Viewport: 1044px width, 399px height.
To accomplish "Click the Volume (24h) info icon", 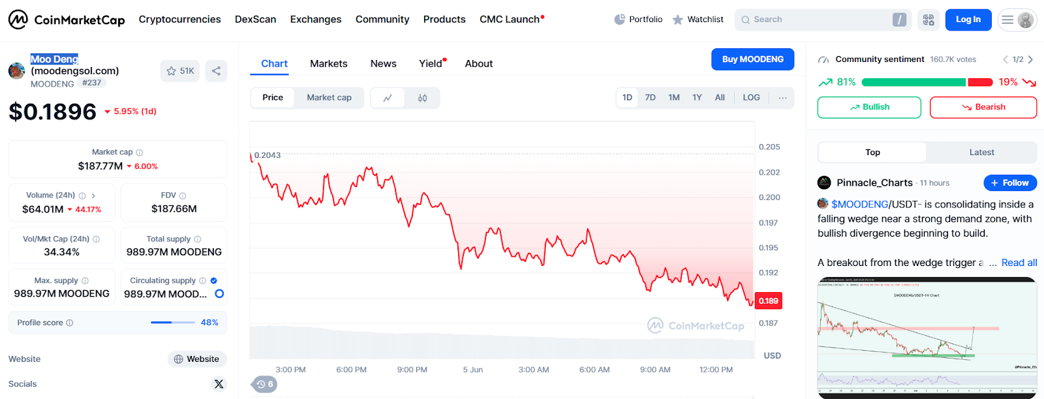I will pos(82,196).
